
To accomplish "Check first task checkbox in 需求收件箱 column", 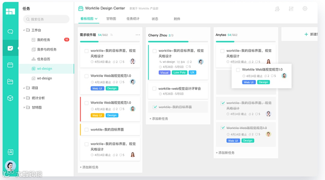I will (86, 51).
